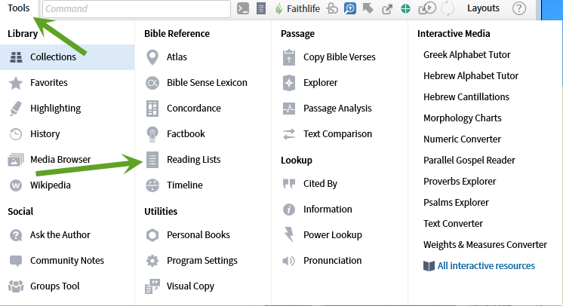563x306 pixels.
Task: Open the Layouts menu
Action: point(483,8)
